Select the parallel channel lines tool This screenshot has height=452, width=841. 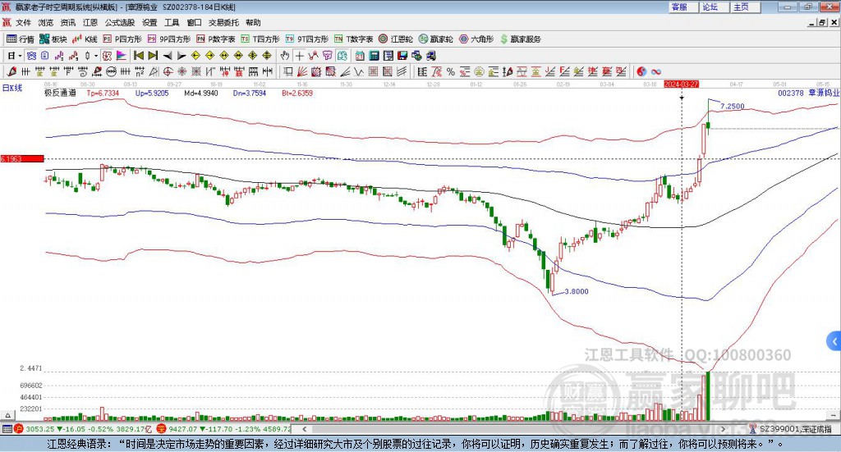point(401,71)
